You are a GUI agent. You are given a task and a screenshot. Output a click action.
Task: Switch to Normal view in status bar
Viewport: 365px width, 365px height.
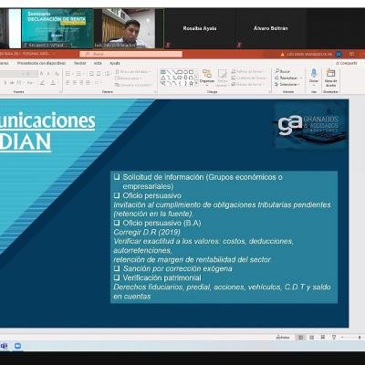301,338
